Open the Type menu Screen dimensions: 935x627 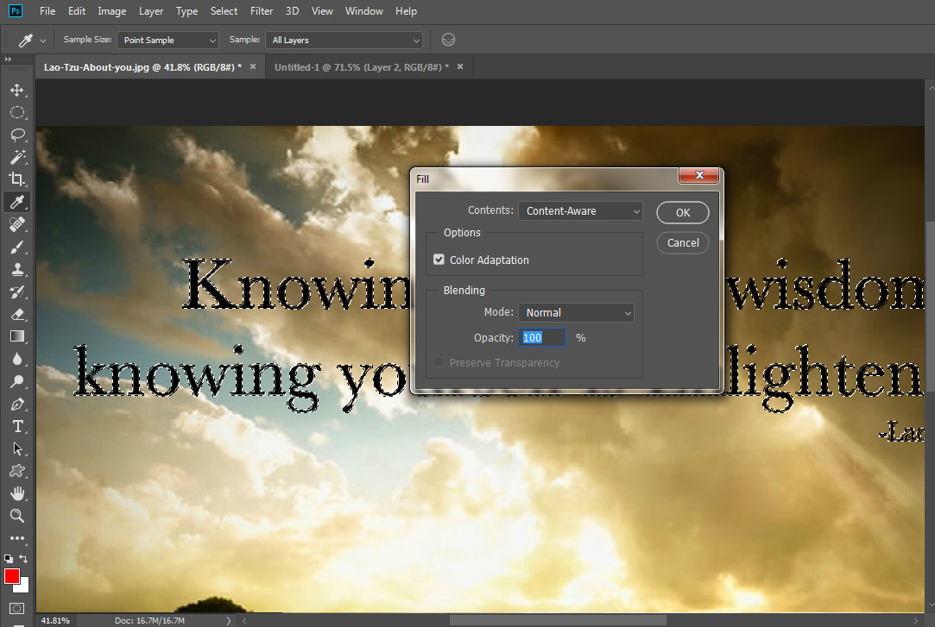186,11
